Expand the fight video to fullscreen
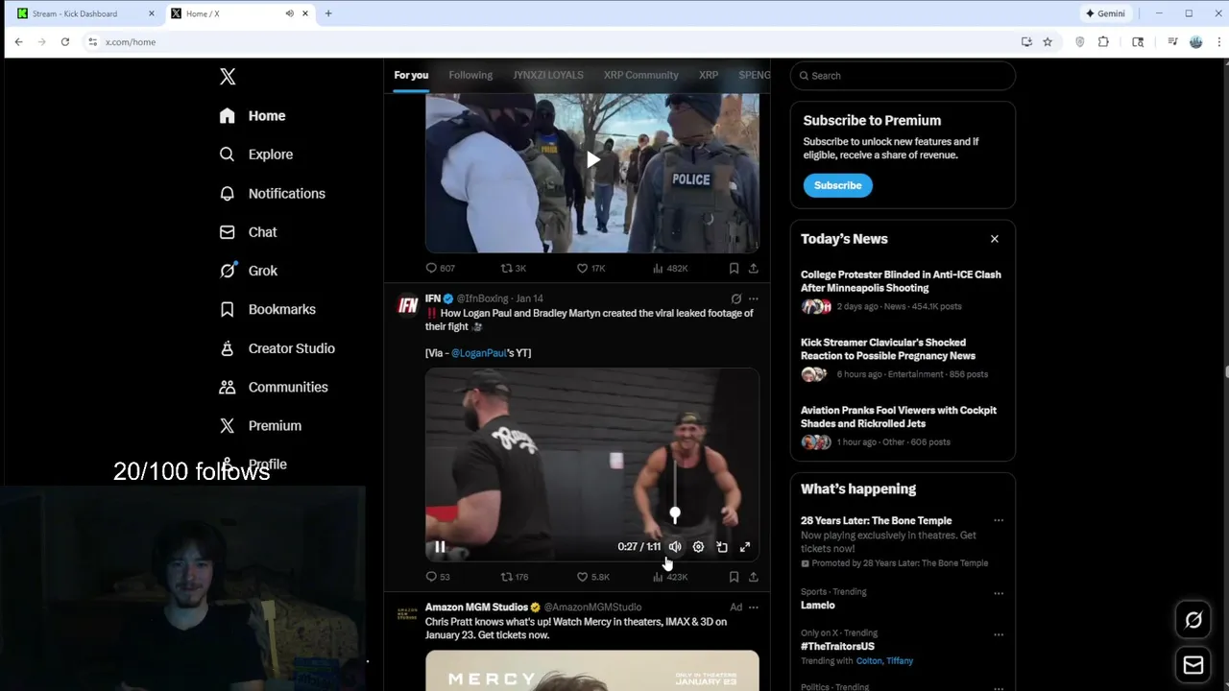 coord(745,547)
